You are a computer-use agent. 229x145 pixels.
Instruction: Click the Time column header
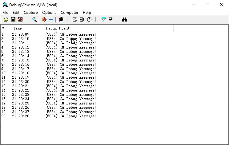pos(28,28)
